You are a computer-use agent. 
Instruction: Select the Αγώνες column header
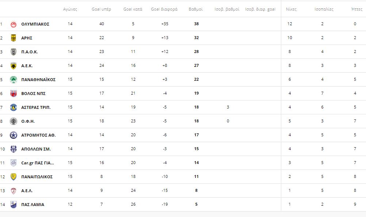click(x=70, y=9)
